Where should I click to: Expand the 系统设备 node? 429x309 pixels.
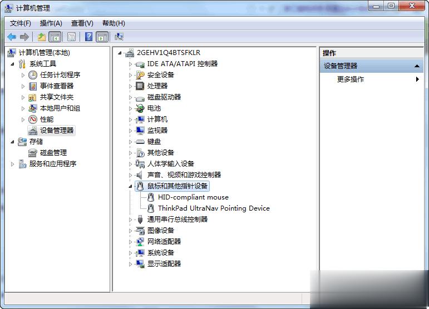131,253
